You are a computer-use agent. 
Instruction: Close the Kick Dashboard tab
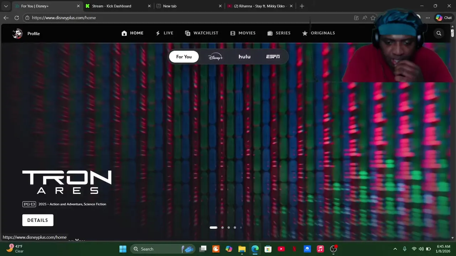(x=149, y=6)
